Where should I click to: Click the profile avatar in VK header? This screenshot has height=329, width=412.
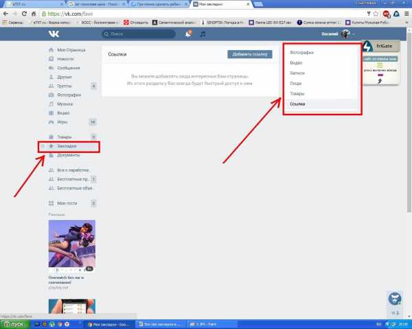[345, 34]
